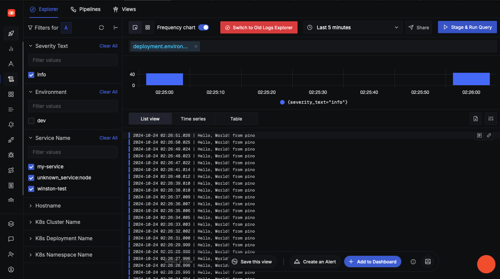Open the chat support icon in sidebar
This screenshot has width=500, height=279.
[x=11, y=239]
